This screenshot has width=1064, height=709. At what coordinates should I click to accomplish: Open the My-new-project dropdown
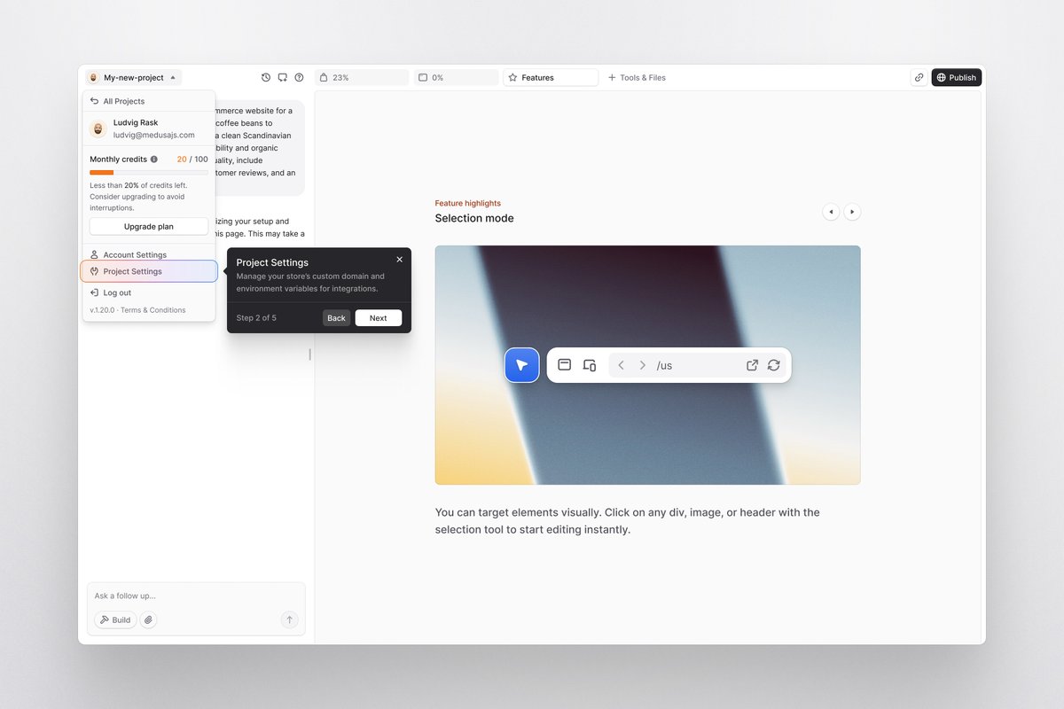[x=133, y=78]
